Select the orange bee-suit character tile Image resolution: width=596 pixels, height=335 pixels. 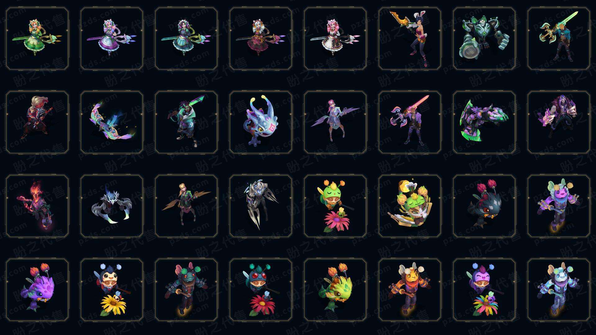pyautogui.click(x=410, y=290)
